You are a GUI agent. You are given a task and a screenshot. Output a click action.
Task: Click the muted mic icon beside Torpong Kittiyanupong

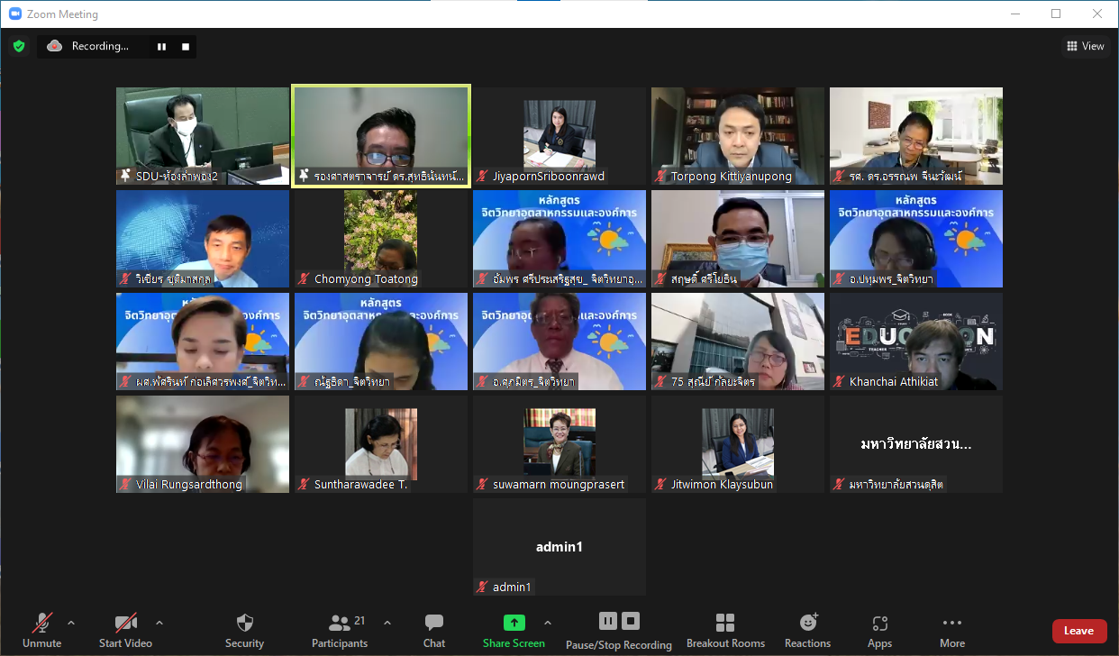[x=661, y=177]
